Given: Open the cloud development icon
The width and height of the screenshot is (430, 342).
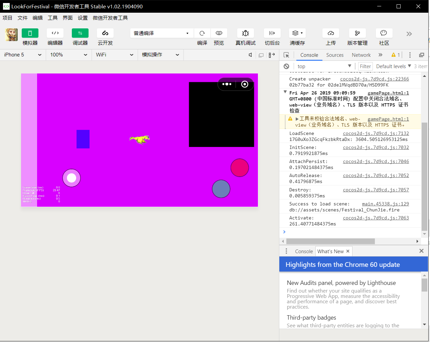Looking at the screenshot, I should (x=105, y=33).
